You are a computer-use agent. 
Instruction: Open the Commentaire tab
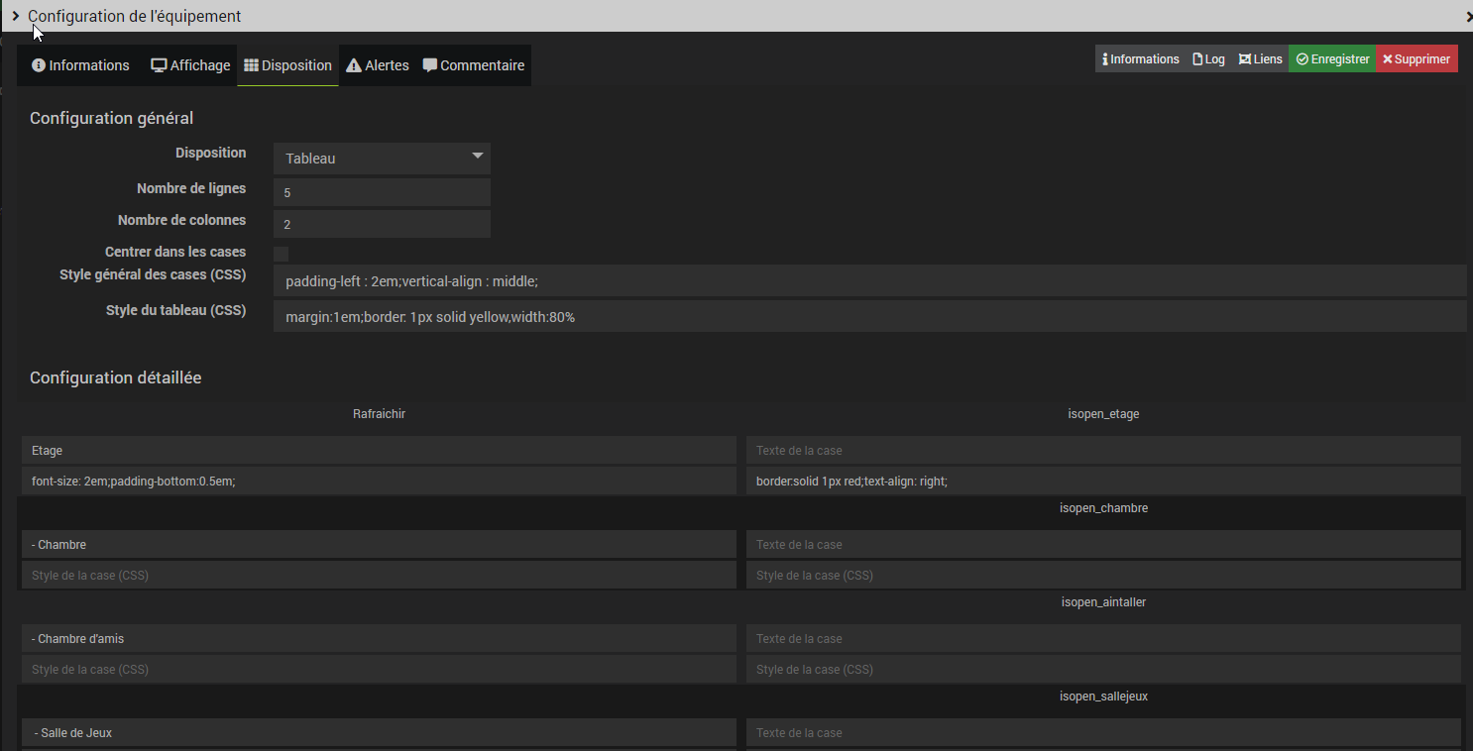pyautogui.click(x=474, y=65)
